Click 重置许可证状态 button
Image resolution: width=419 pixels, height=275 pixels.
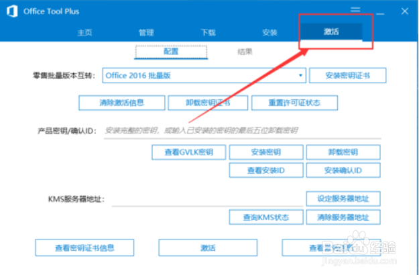(294, 103)
